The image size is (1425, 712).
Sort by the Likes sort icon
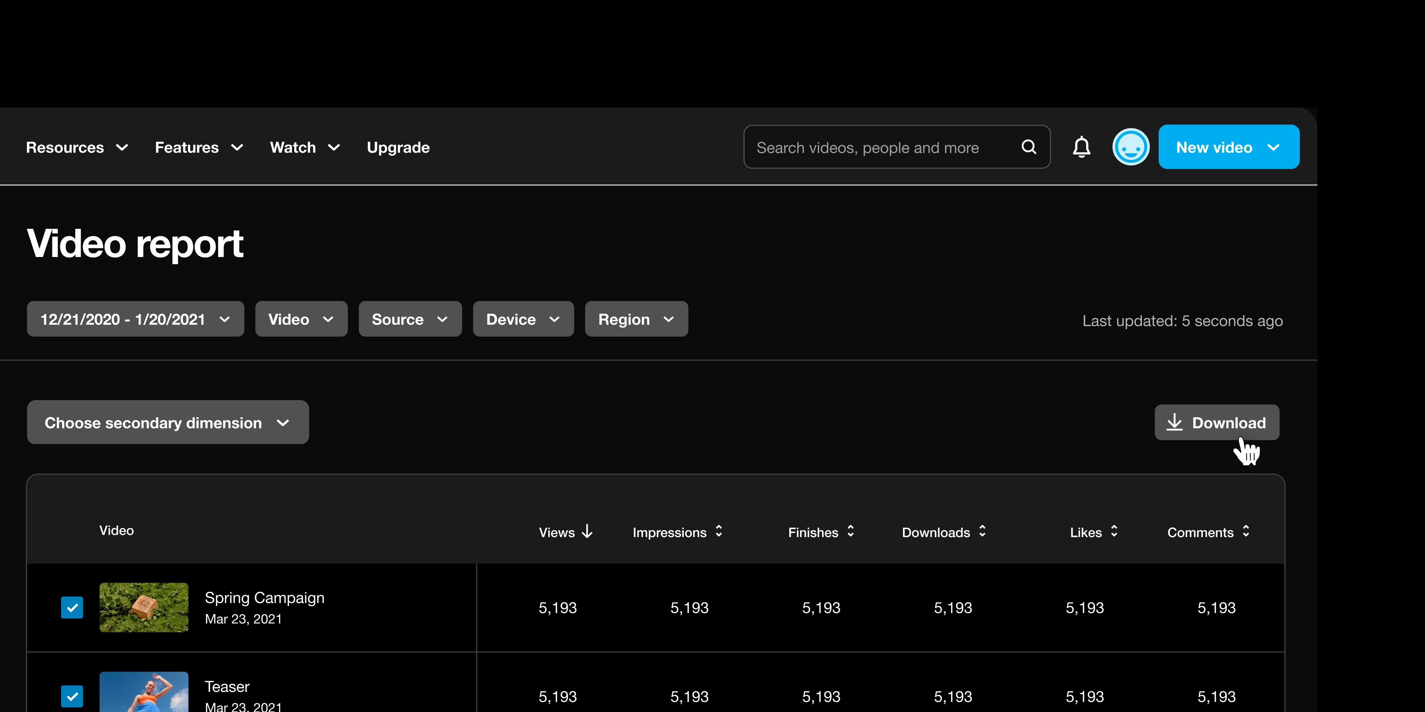tap(1114, 532)
